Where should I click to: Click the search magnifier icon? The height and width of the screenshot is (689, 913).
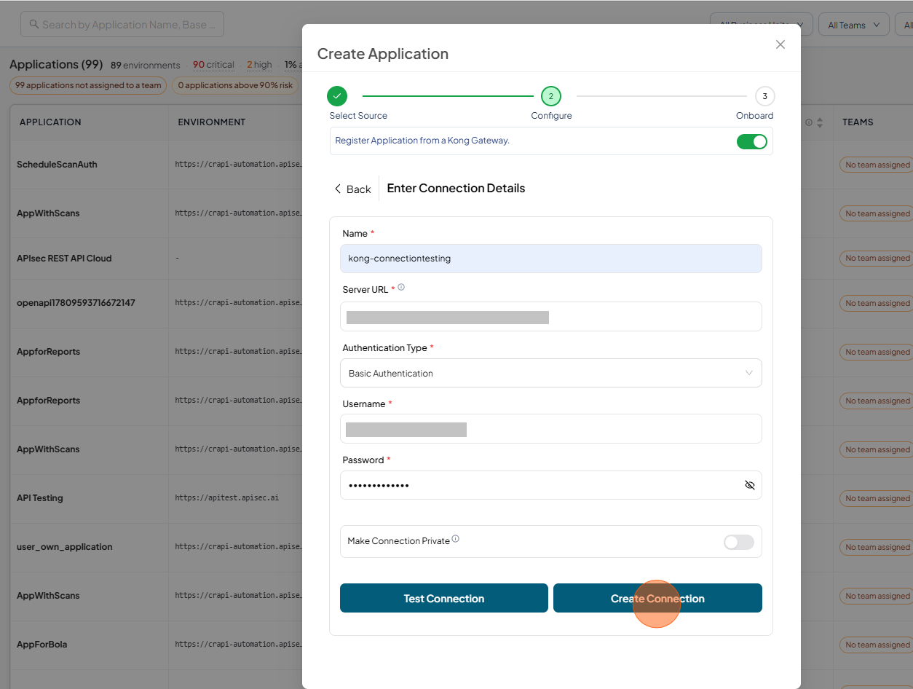34,25
